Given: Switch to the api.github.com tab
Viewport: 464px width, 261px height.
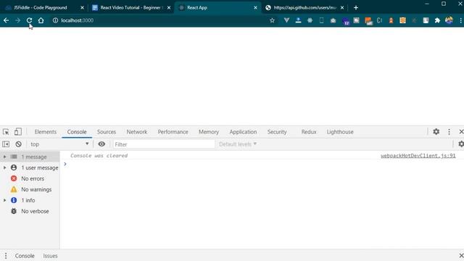Looking at the screenshot, I should pyautogui.click(x=304, y=8).
